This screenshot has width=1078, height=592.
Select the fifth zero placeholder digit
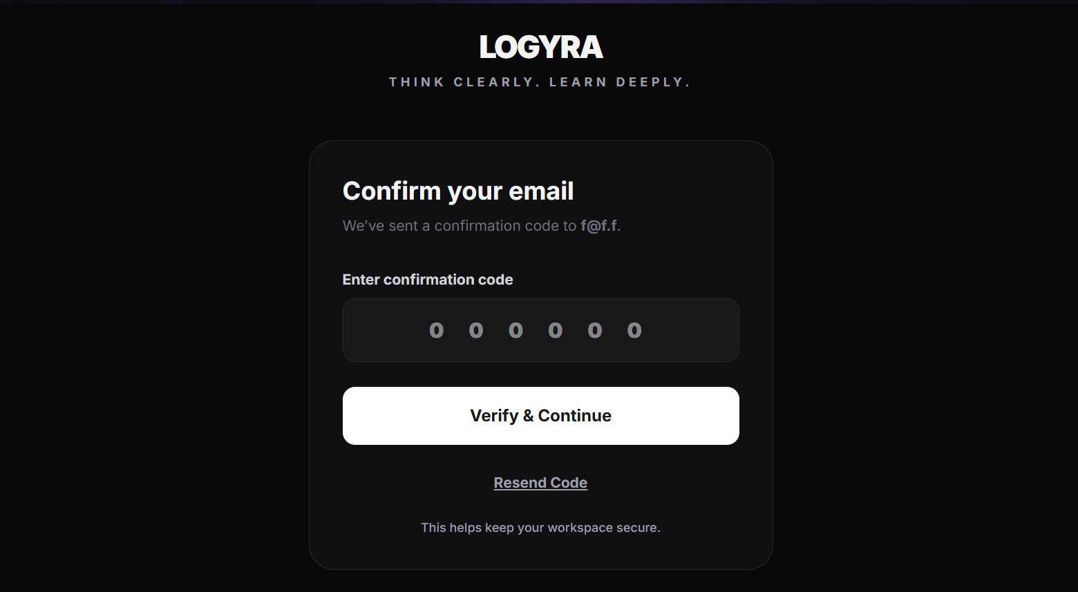[595, 330]
